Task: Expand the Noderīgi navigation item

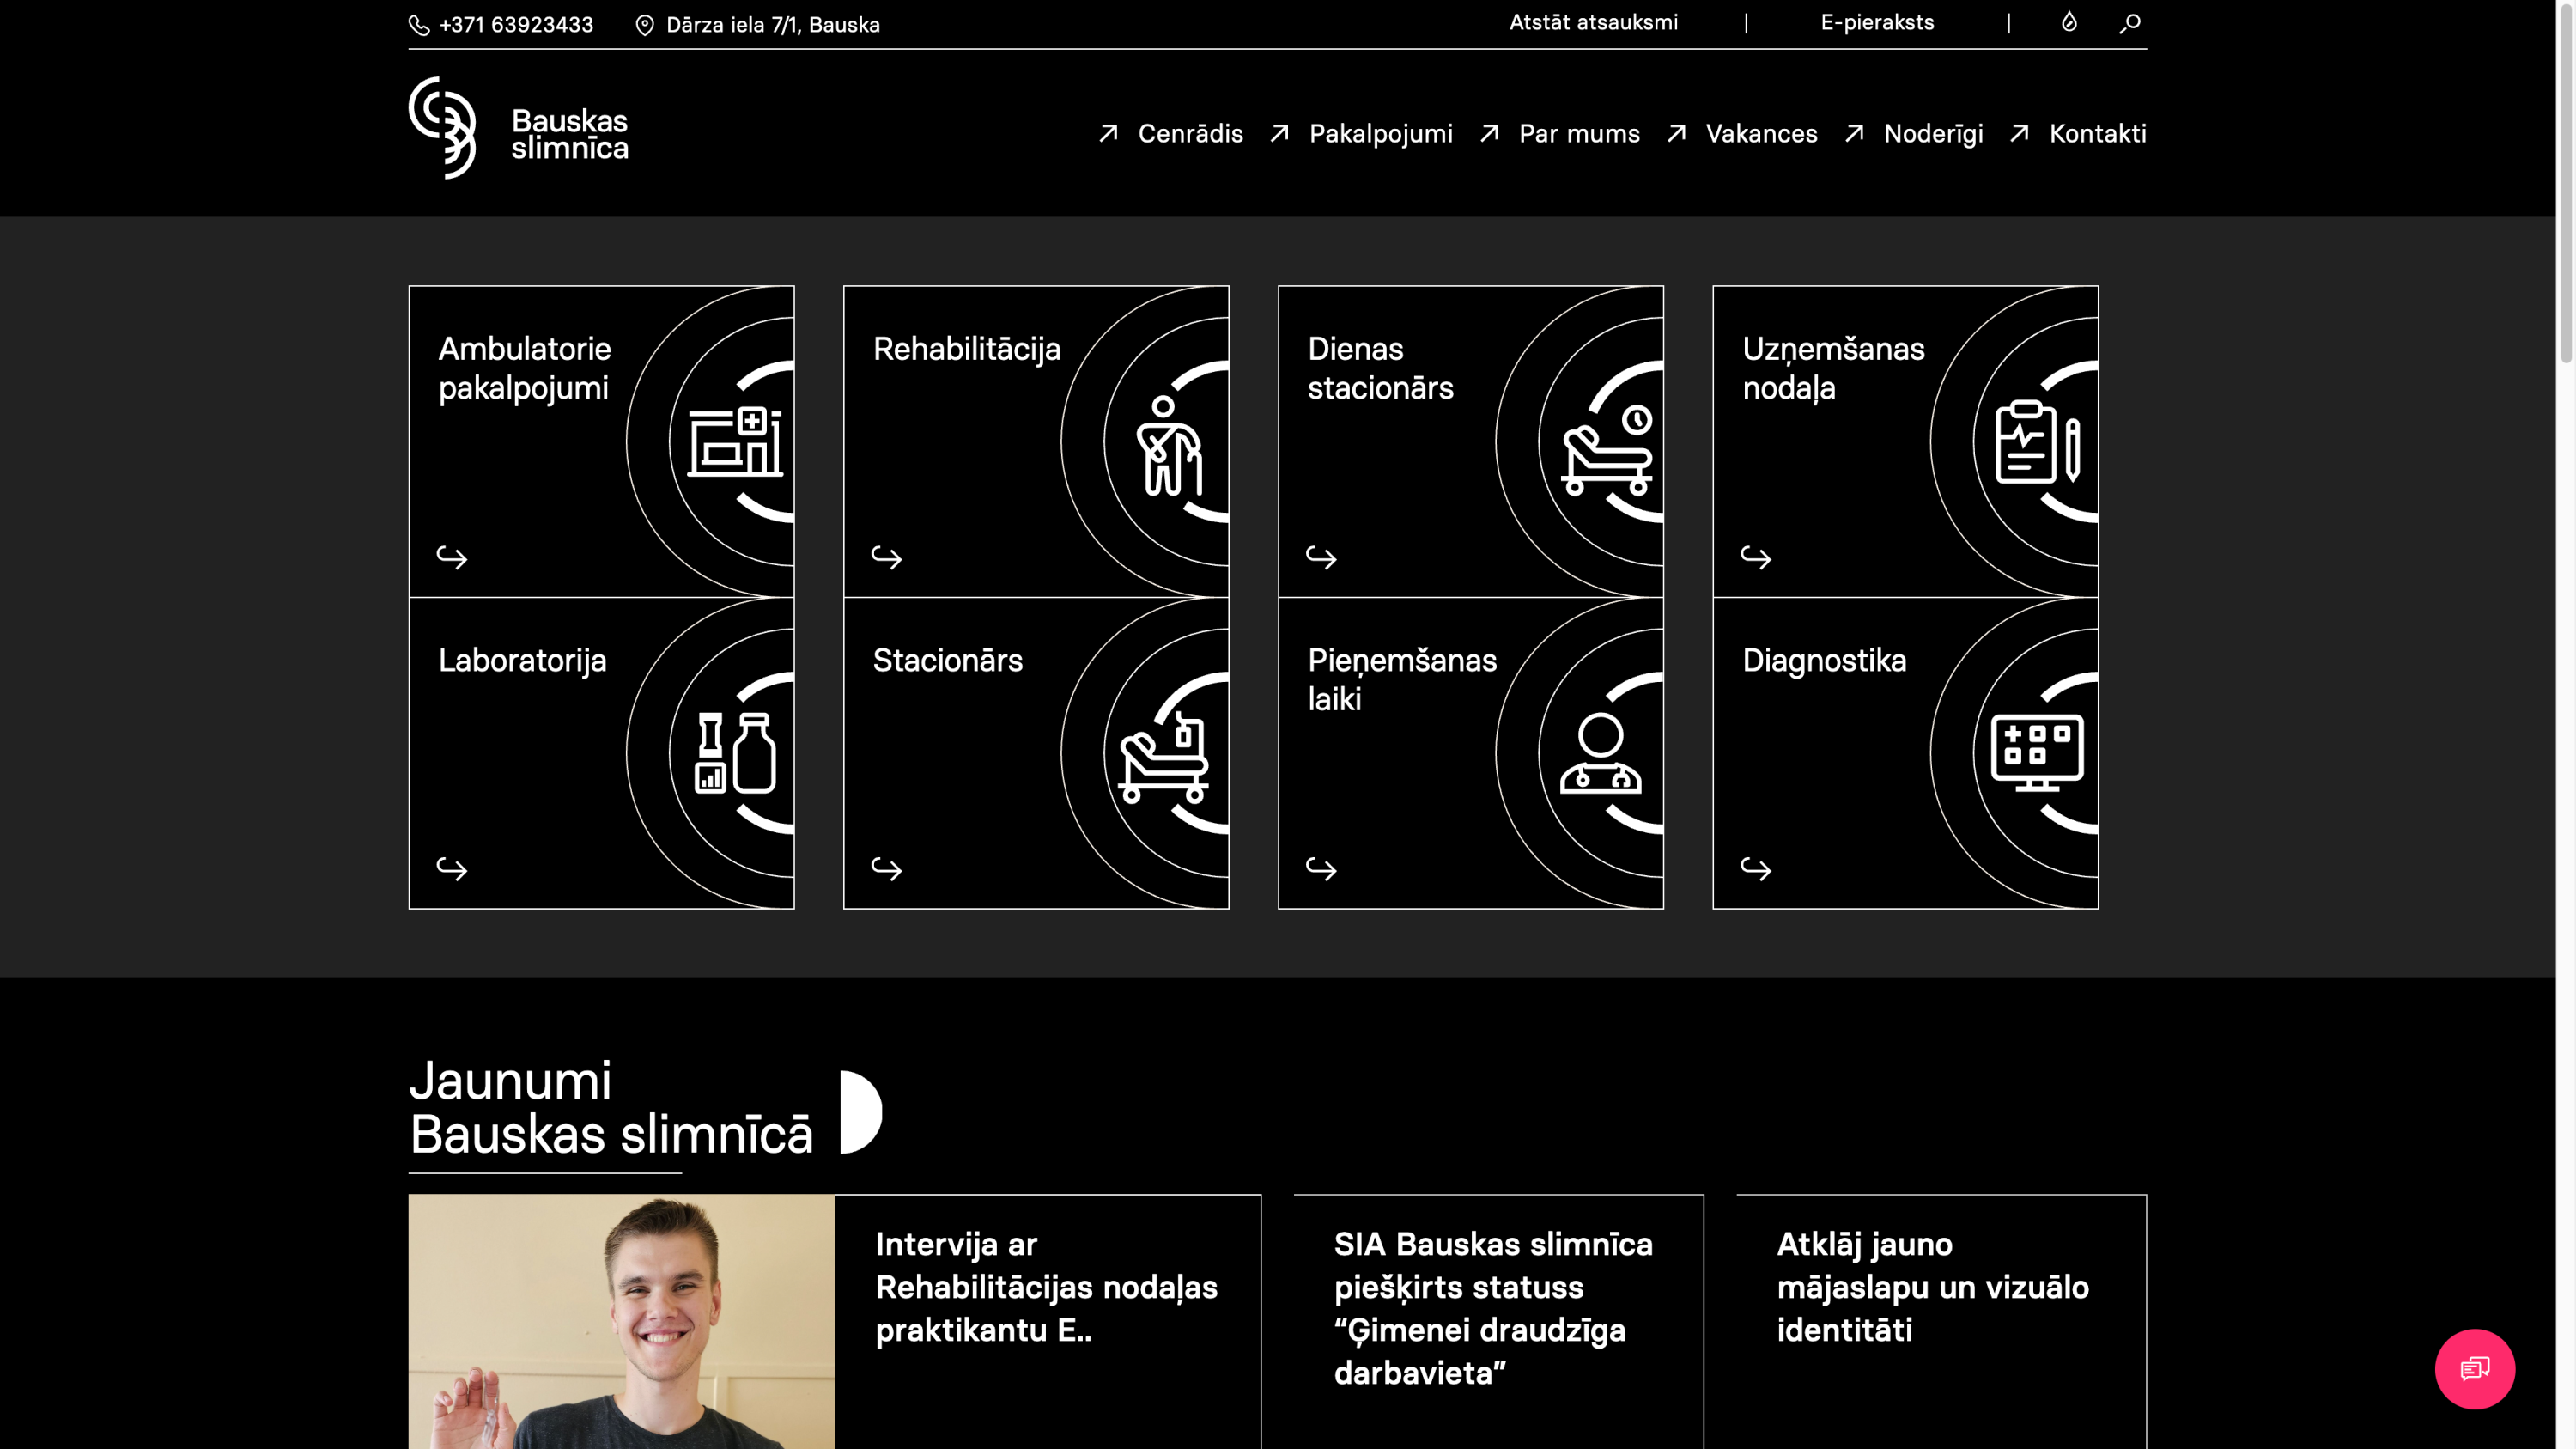Action: tap(1932, 134)
